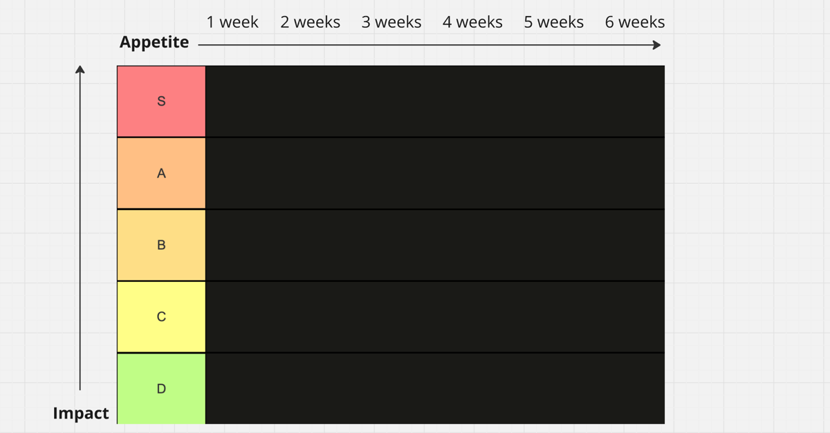The width and height of the screenshot is (830, 433).
Task: Click the '1 week' column label
Action: coord(232,22)
